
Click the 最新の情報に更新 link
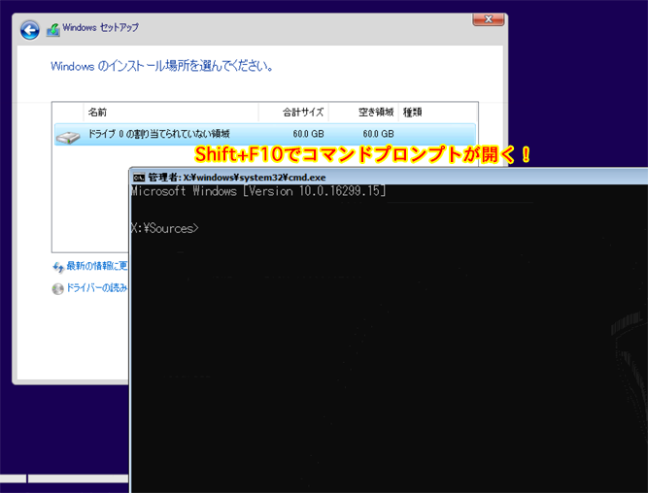pos(97,266)
